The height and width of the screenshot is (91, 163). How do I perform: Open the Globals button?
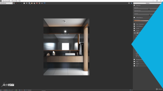pyautogui.click(x=148, y=3)
